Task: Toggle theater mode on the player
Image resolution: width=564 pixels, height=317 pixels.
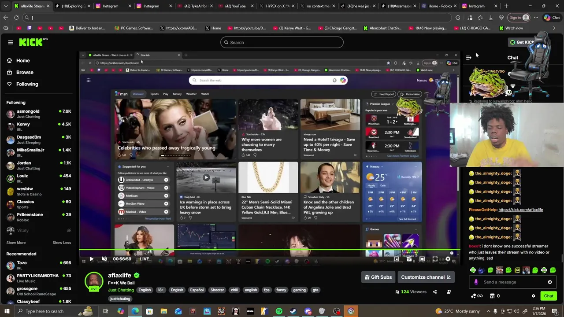Action: pyautogui.click(x=422, y=259)
